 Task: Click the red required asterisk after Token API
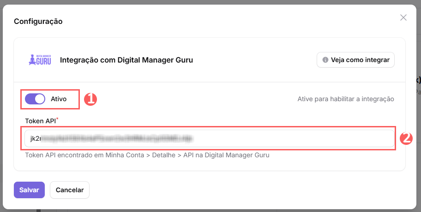point(57,120)
